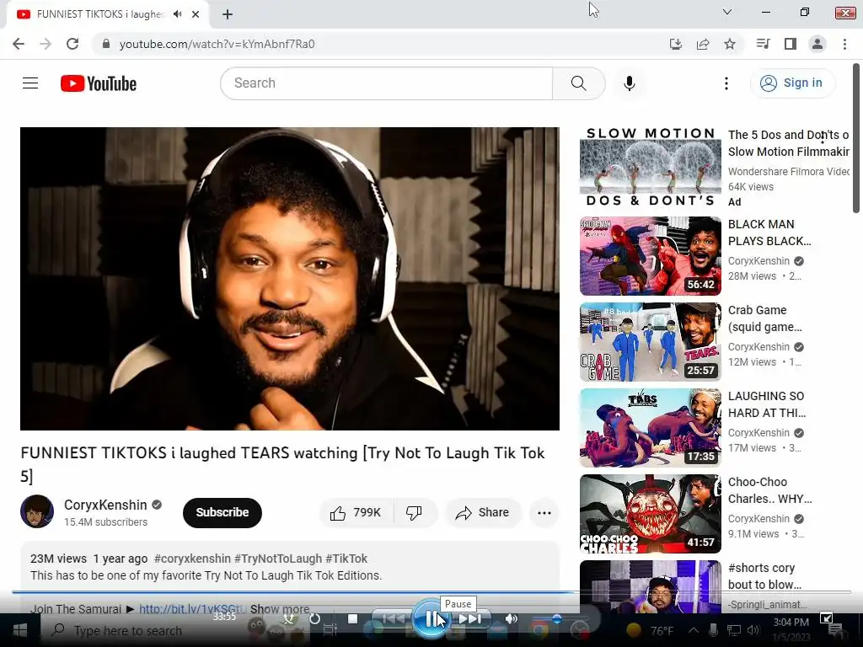The image size is (863, 647).
Task: Open the CoryxKenshin channel avatar
Action: pos(37,511)
